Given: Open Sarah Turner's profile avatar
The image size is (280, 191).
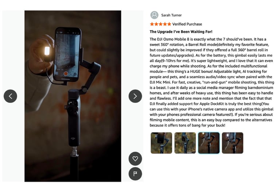Looking at the screenshot, I should [x=154, y=15].
